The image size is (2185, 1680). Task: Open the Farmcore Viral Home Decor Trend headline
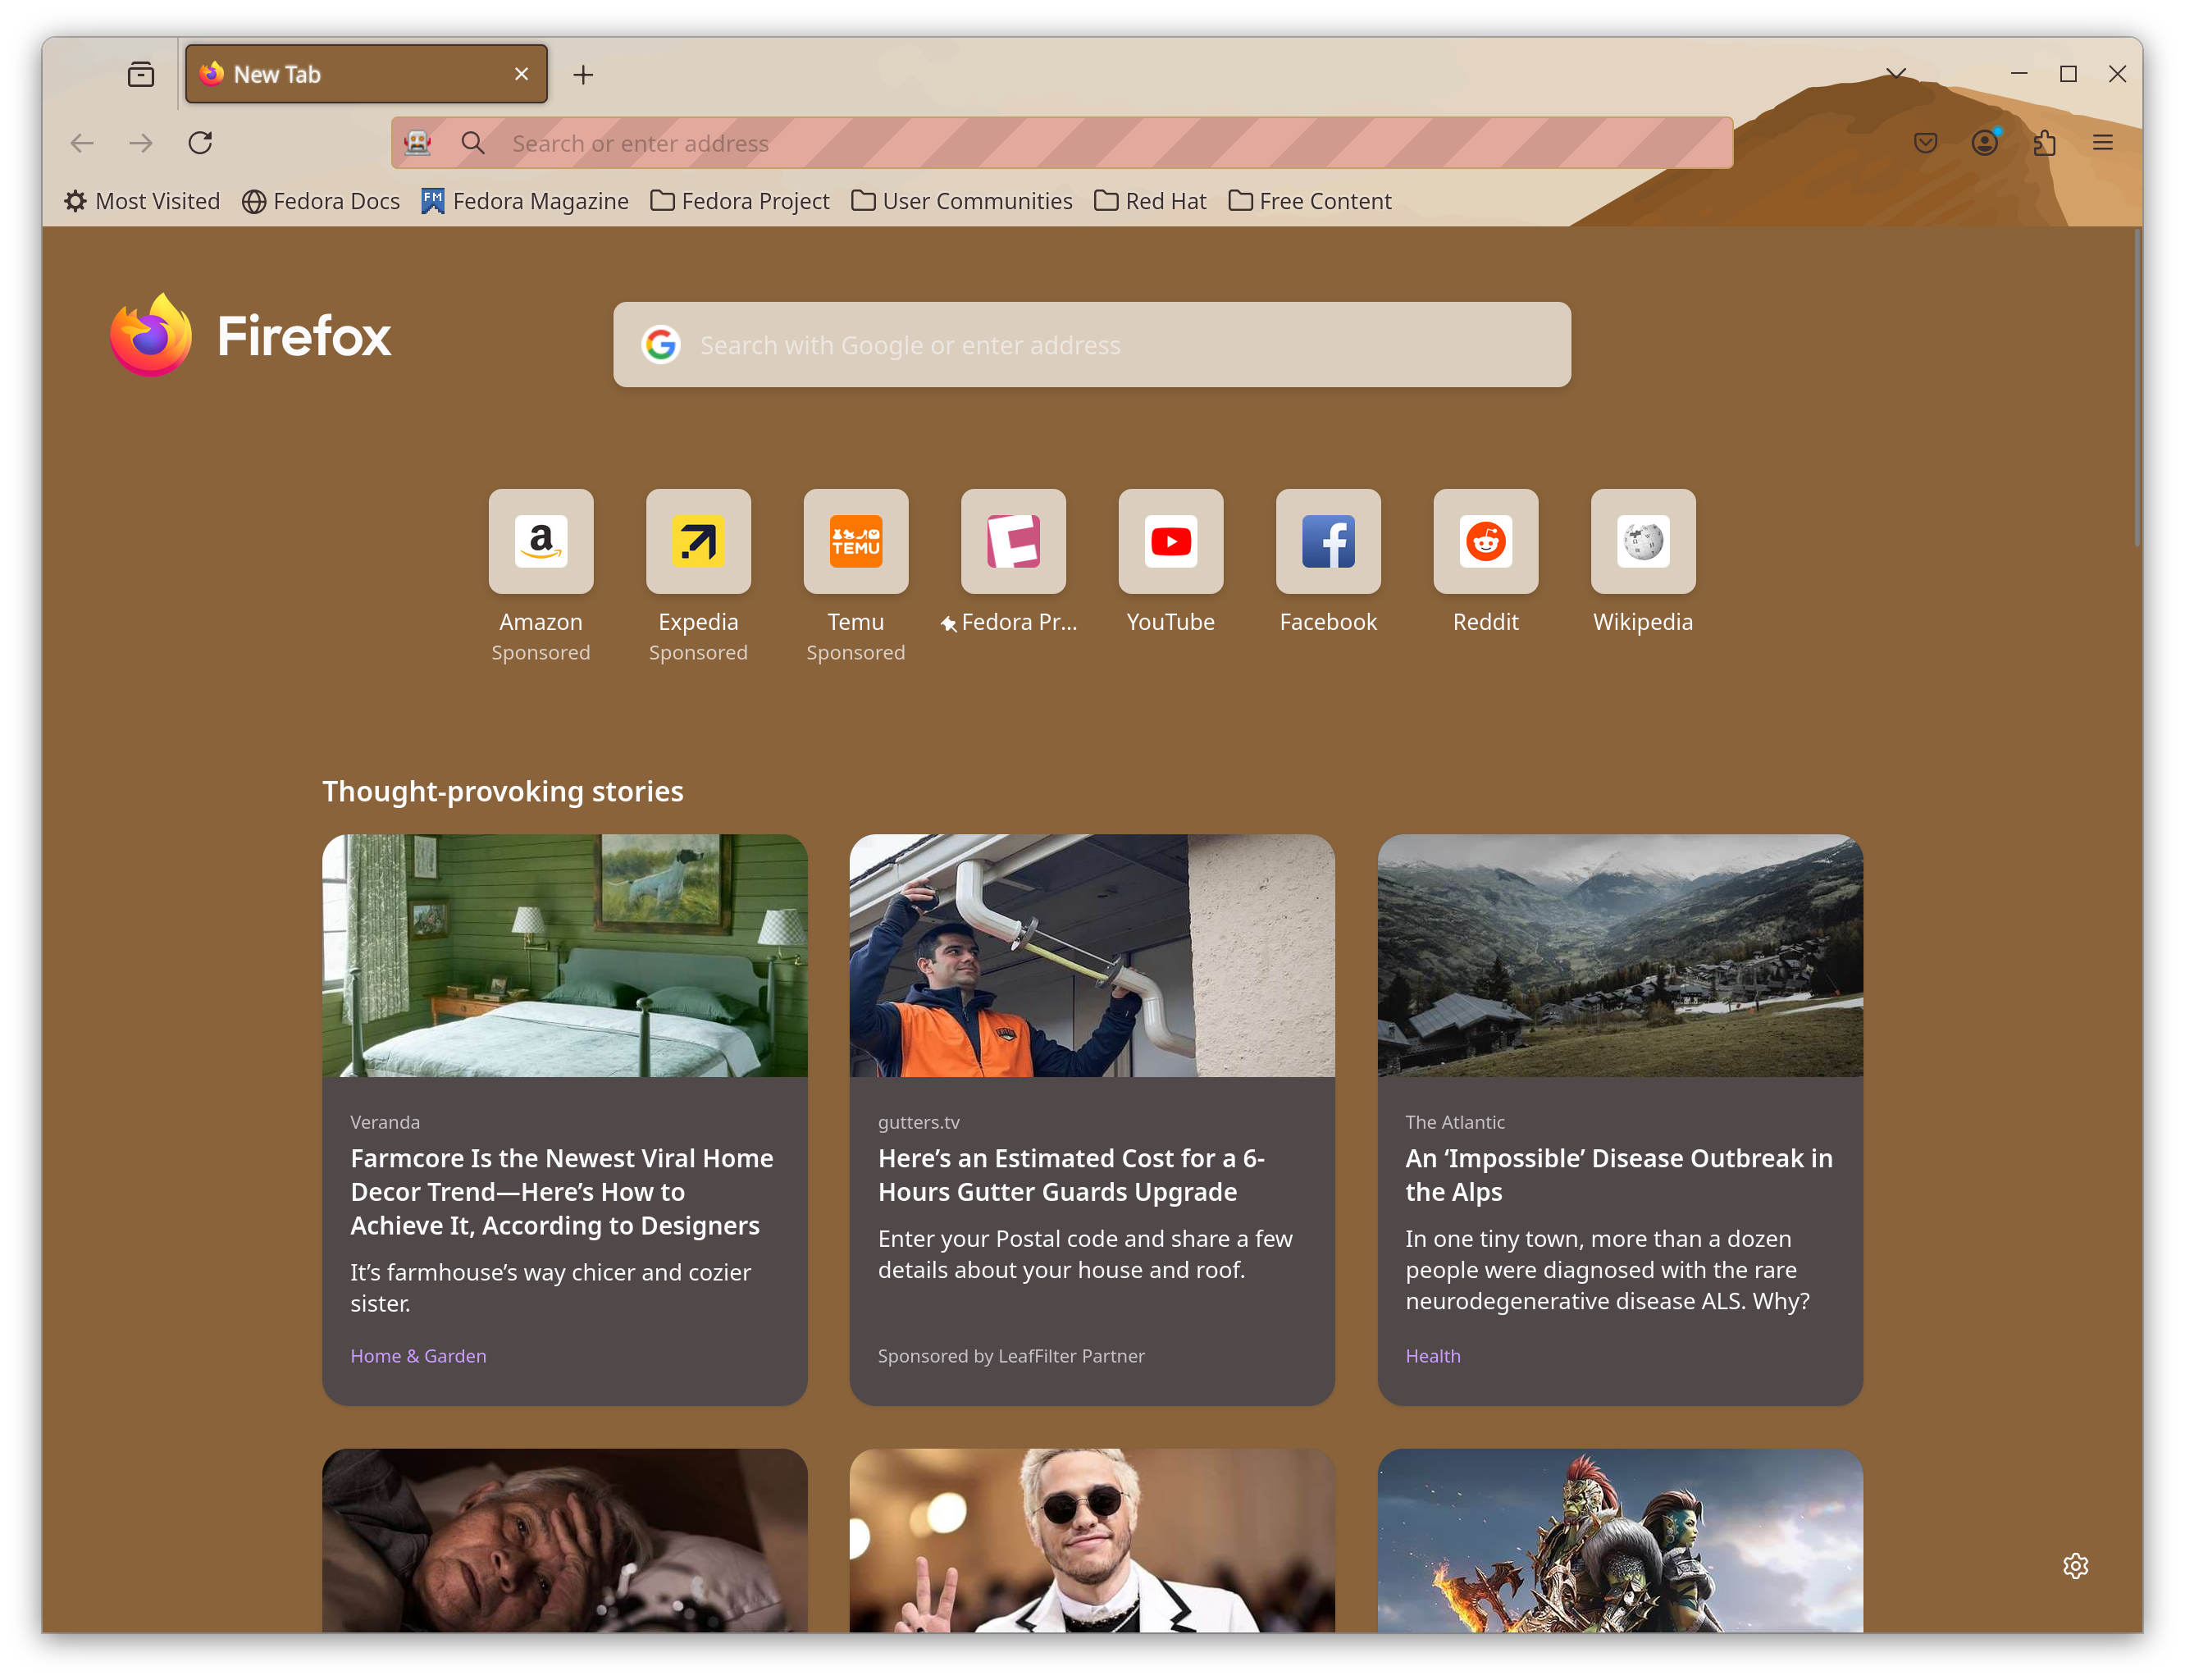point(562,1192)
